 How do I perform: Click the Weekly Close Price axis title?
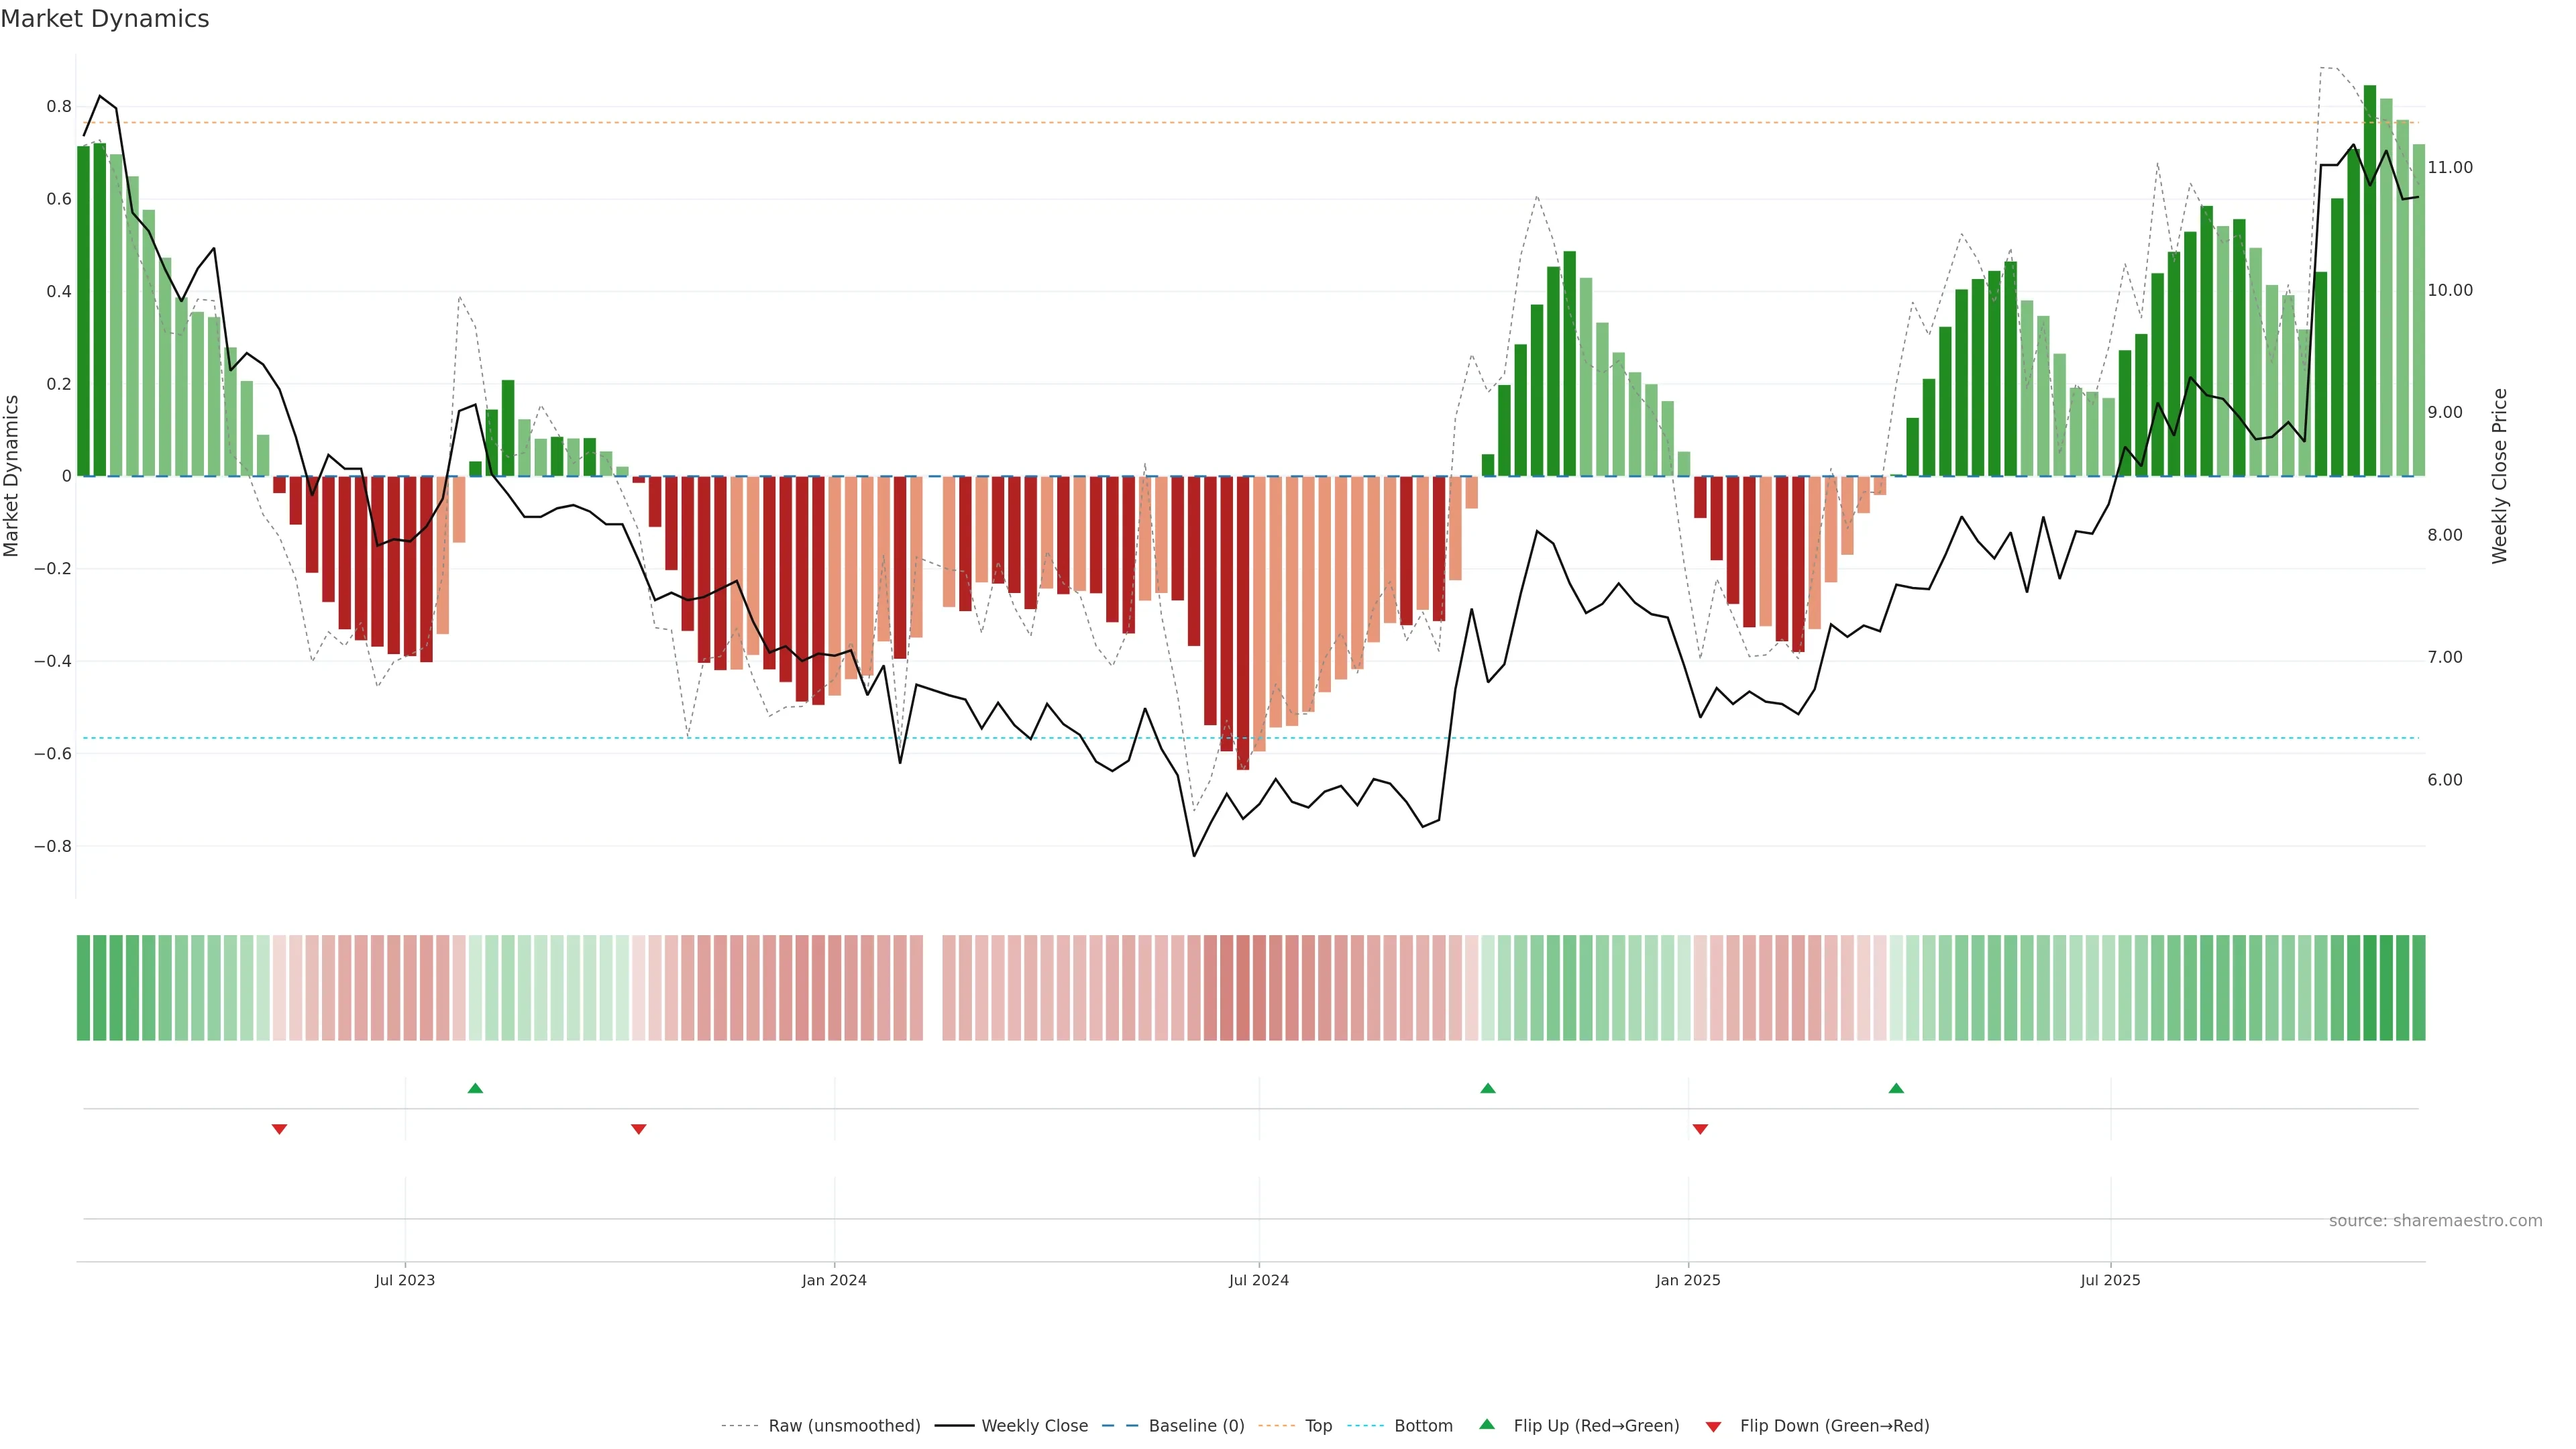point(2499,476)
